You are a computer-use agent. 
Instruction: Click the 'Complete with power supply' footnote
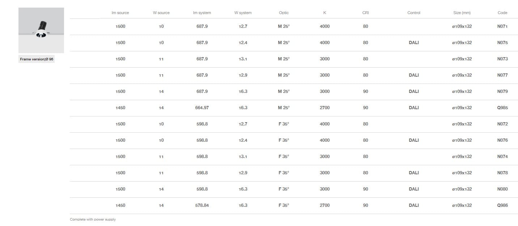[x=93, y=219]
